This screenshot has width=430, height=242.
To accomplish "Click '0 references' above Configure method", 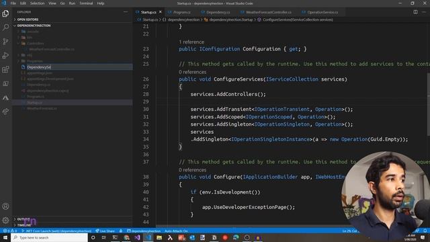I will (193, 170).
